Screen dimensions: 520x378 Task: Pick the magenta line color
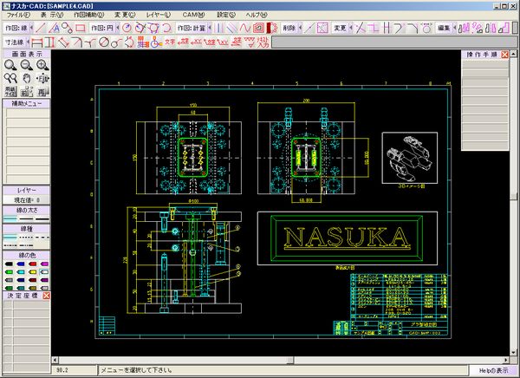(44, 264)
